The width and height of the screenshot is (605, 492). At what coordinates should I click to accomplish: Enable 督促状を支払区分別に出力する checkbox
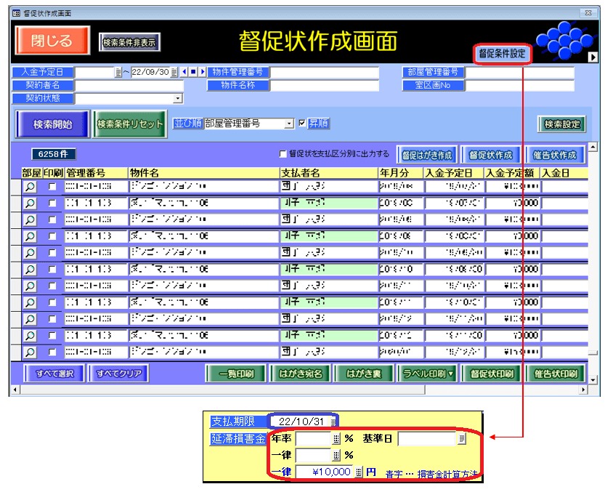(283, 154)
